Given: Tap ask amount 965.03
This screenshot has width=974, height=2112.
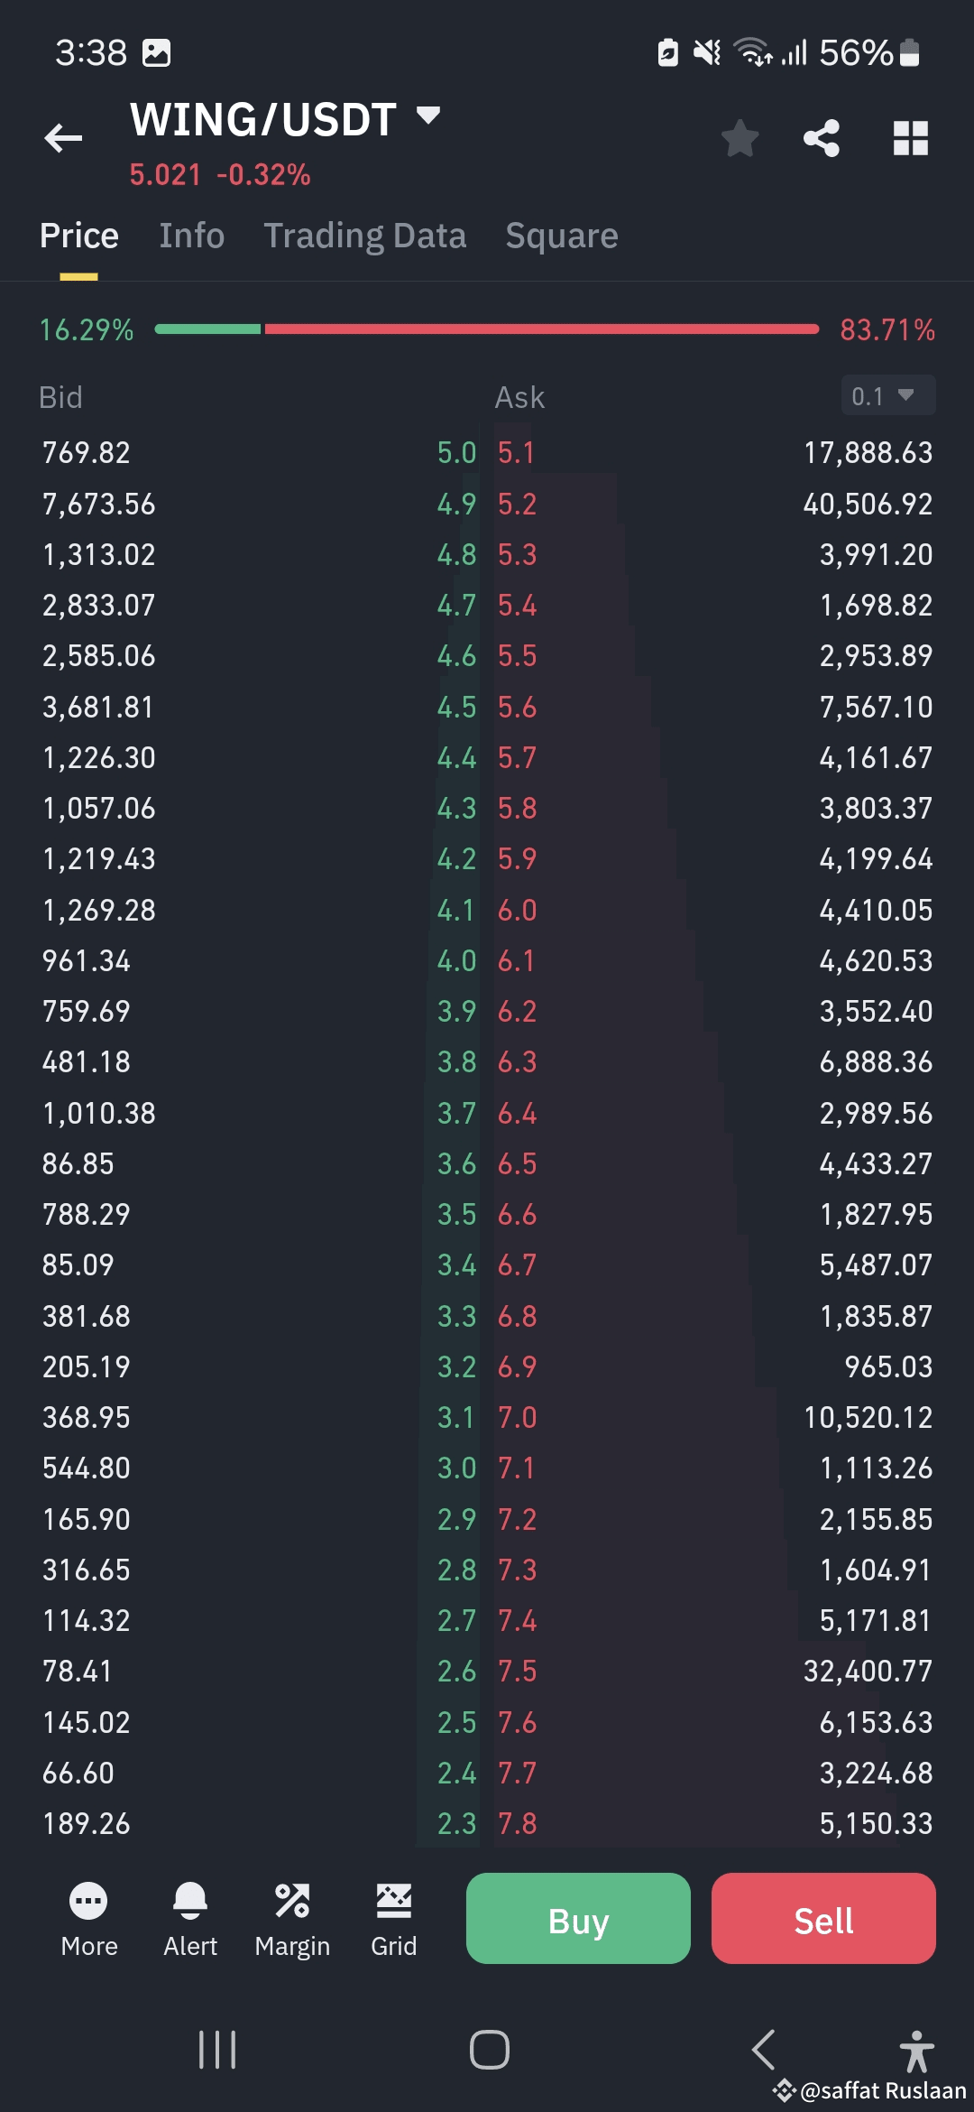Looking at the screenshot, I should coord(888,1366).
